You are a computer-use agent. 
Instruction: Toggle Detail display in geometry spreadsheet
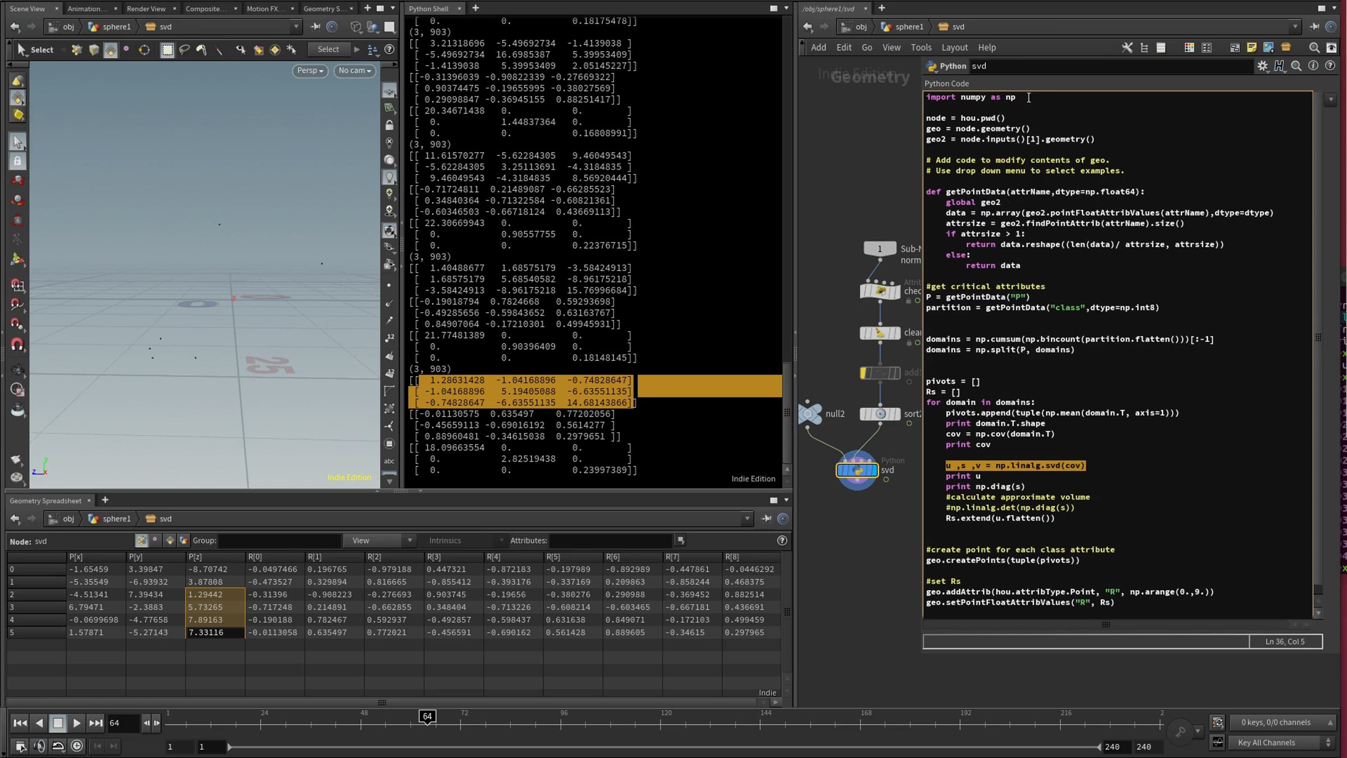(184, 541)
